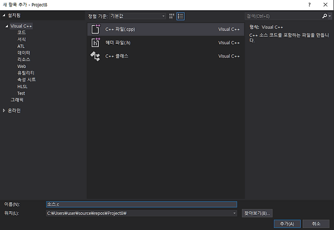
Task: Click the 온라인 tree label
Action: (14, 110)
